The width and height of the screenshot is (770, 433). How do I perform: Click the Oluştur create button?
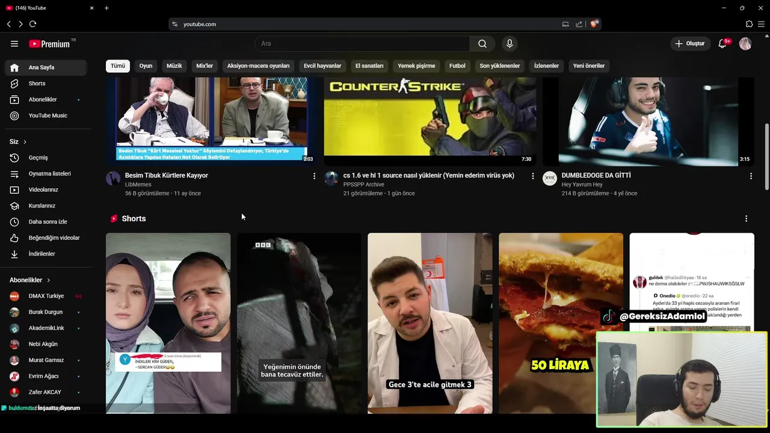pyautogui.click(x=689, y=43)
